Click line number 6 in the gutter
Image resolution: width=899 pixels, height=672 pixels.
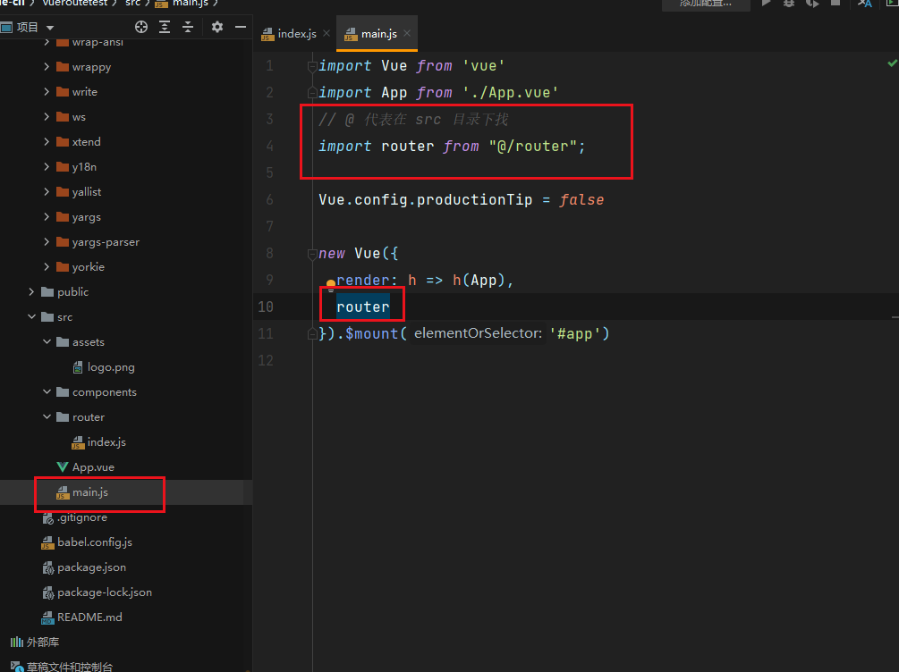[x=269, y=199]
